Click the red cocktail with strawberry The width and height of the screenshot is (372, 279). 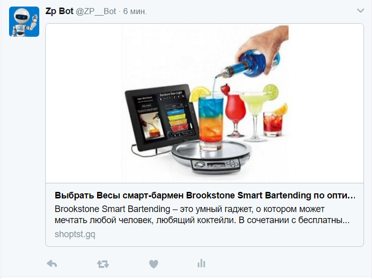[x=235, y=111]
